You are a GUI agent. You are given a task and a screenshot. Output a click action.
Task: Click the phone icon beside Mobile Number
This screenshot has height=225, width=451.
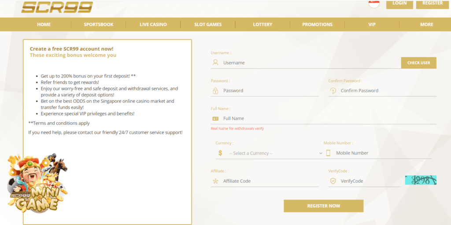[x=328, y=153]
